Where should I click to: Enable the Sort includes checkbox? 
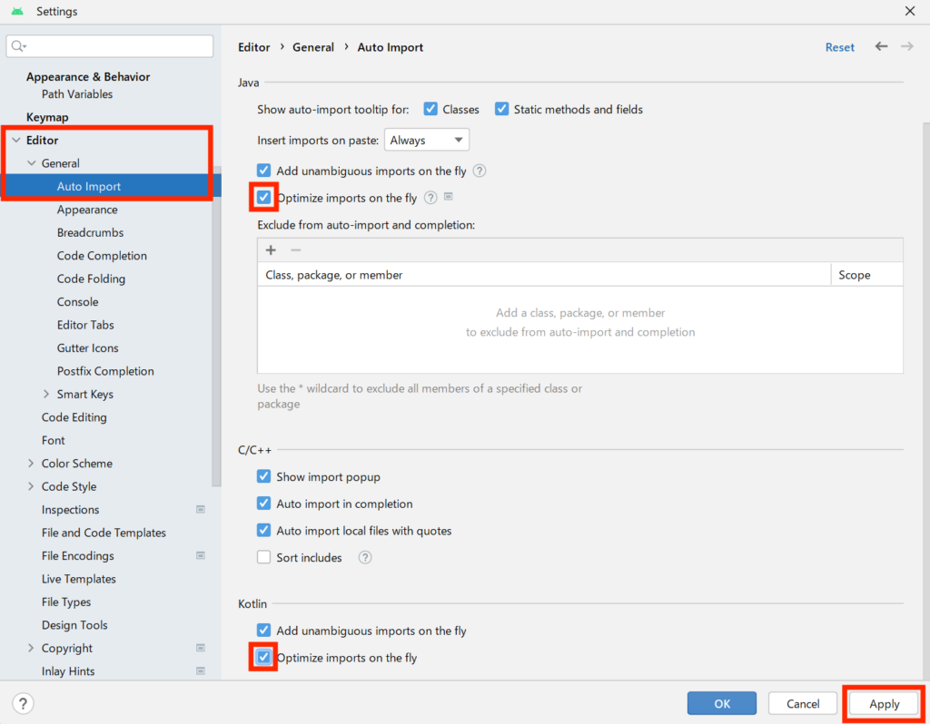(264, 557)
